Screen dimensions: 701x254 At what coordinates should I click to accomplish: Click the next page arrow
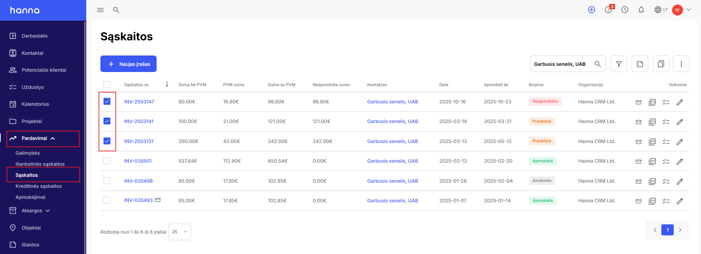pyautogui.click(x=680, y=230)
